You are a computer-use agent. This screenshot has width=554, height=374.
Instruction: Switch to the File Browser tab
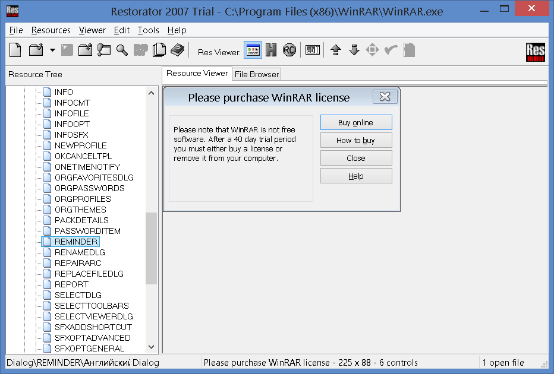point(256,74)
